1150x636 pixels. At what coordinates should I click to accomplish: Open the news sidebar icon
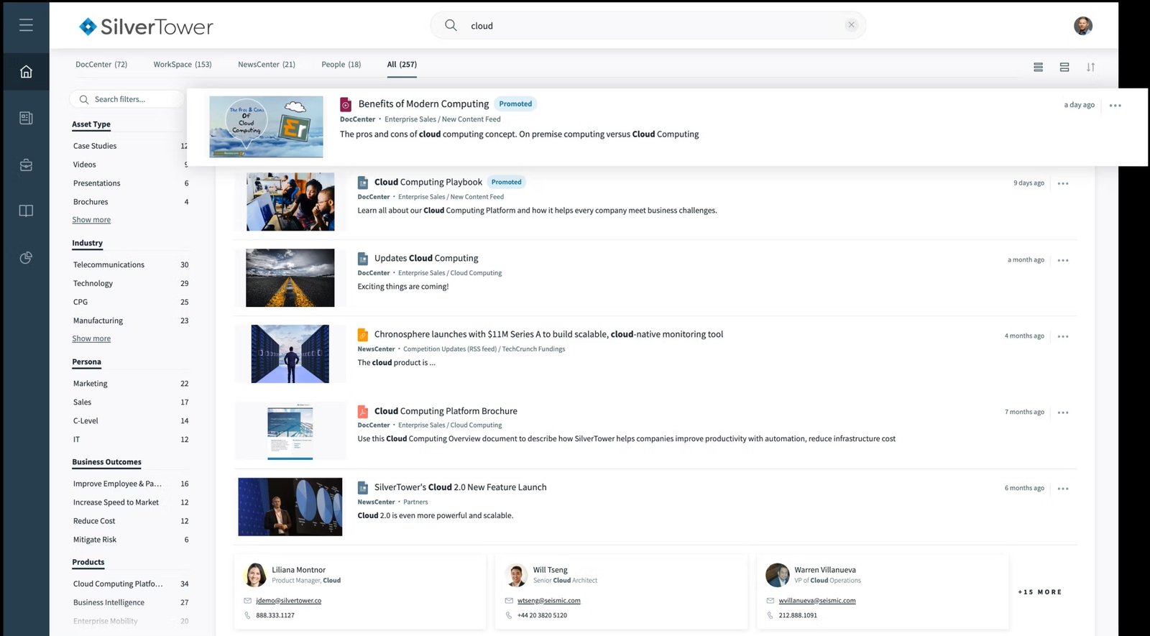[26, 118]
